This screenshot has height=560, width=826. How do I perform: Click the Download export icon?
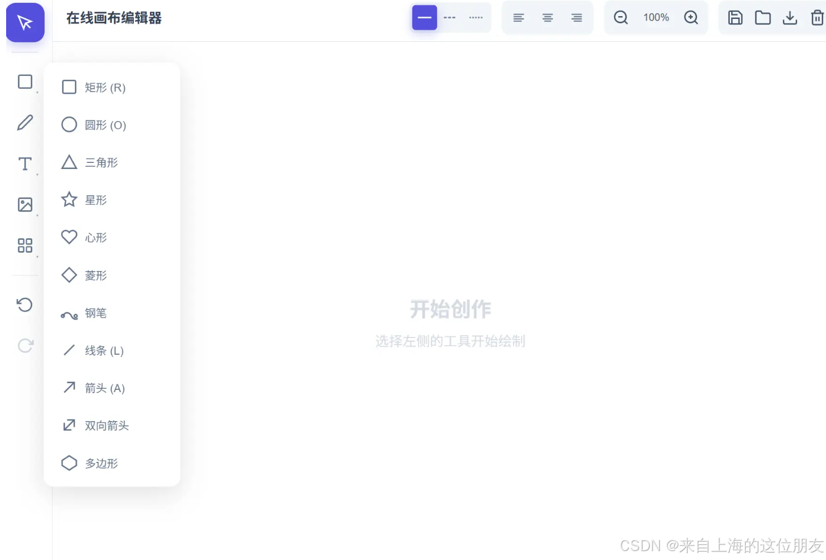(x=790, y=17)
